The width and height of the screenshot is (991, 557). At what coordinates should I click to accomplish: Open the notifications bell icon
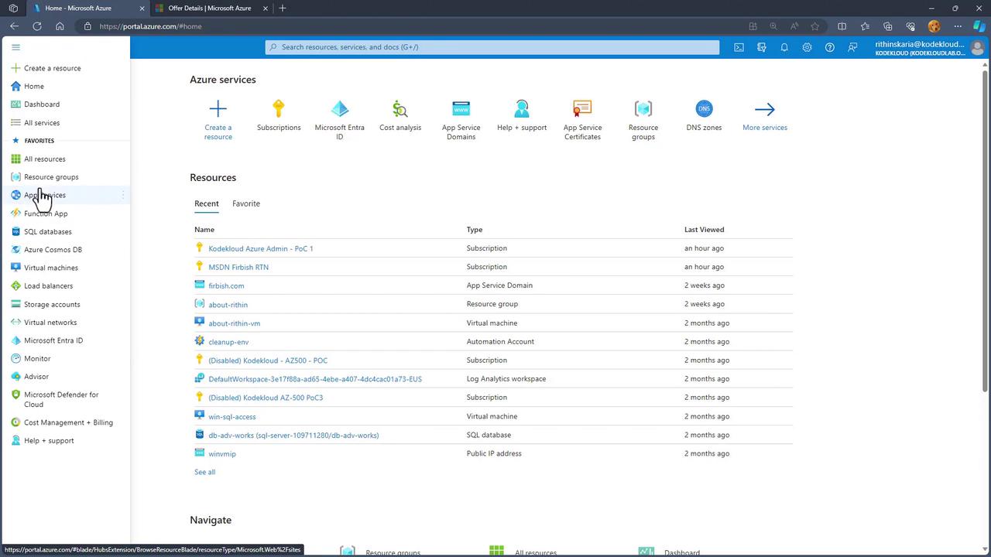784,47
